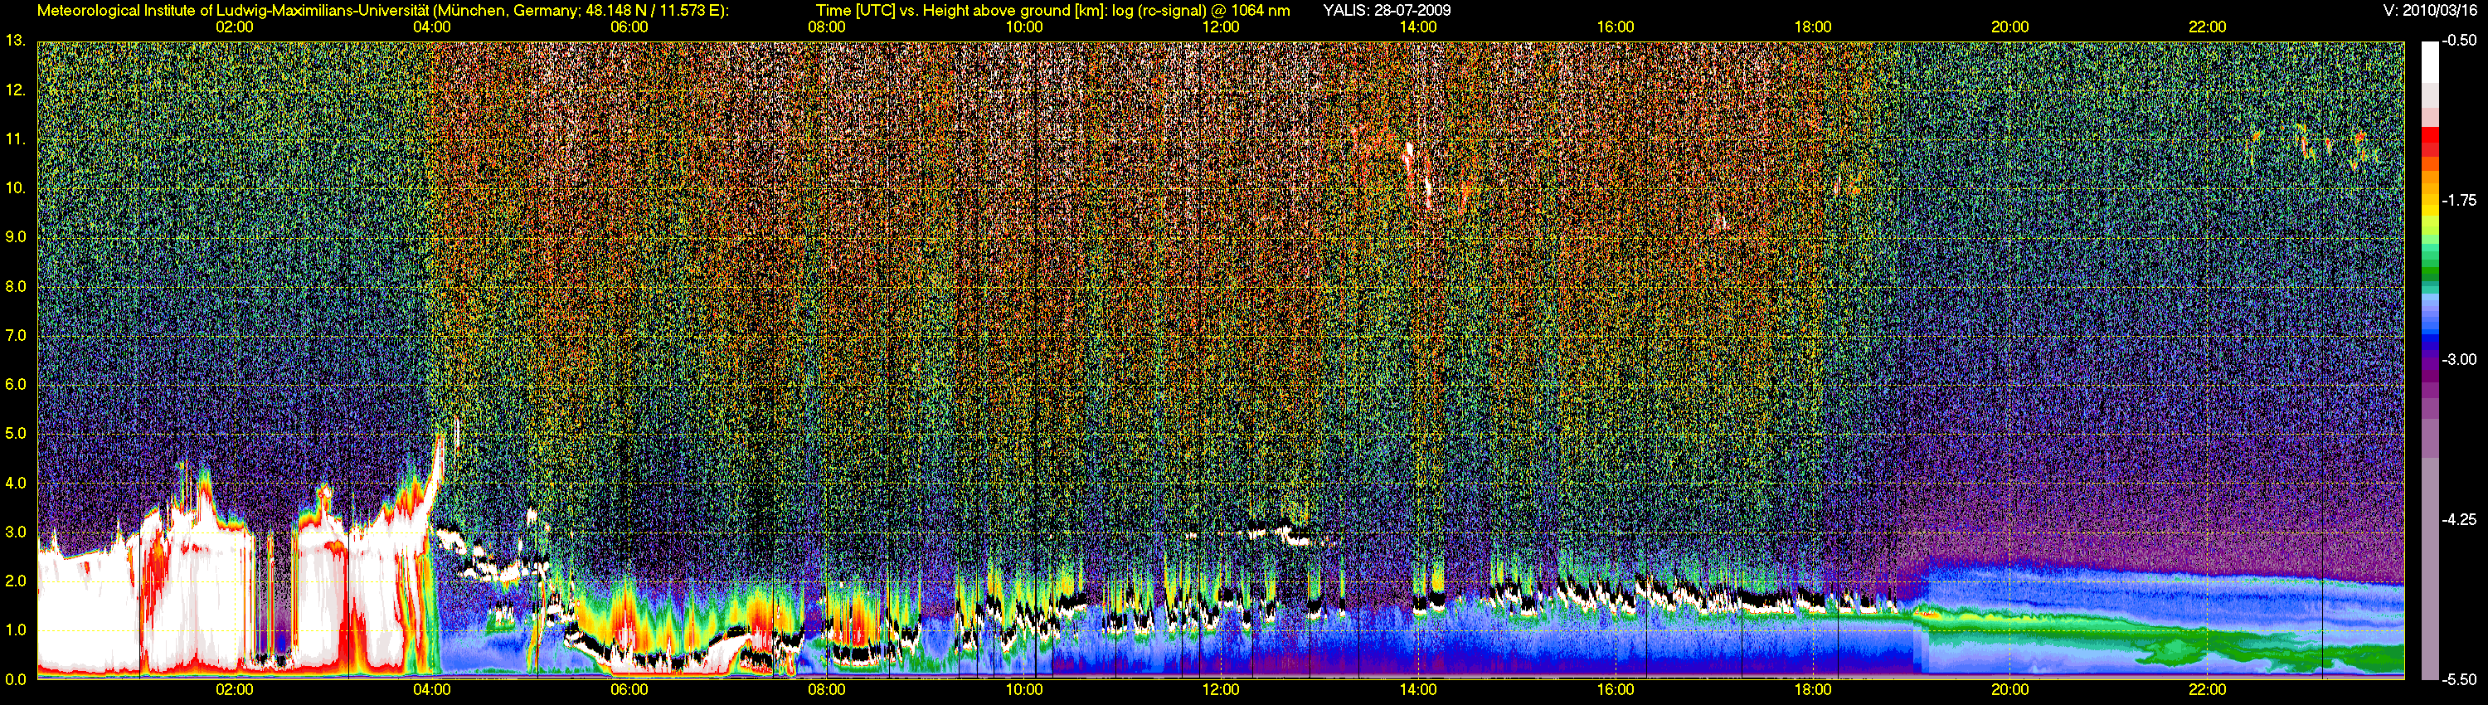Select the 16:00 label on the bottom time axis
The width and height of the screenshot is (2488, 705).
(x=1616, y=691)
